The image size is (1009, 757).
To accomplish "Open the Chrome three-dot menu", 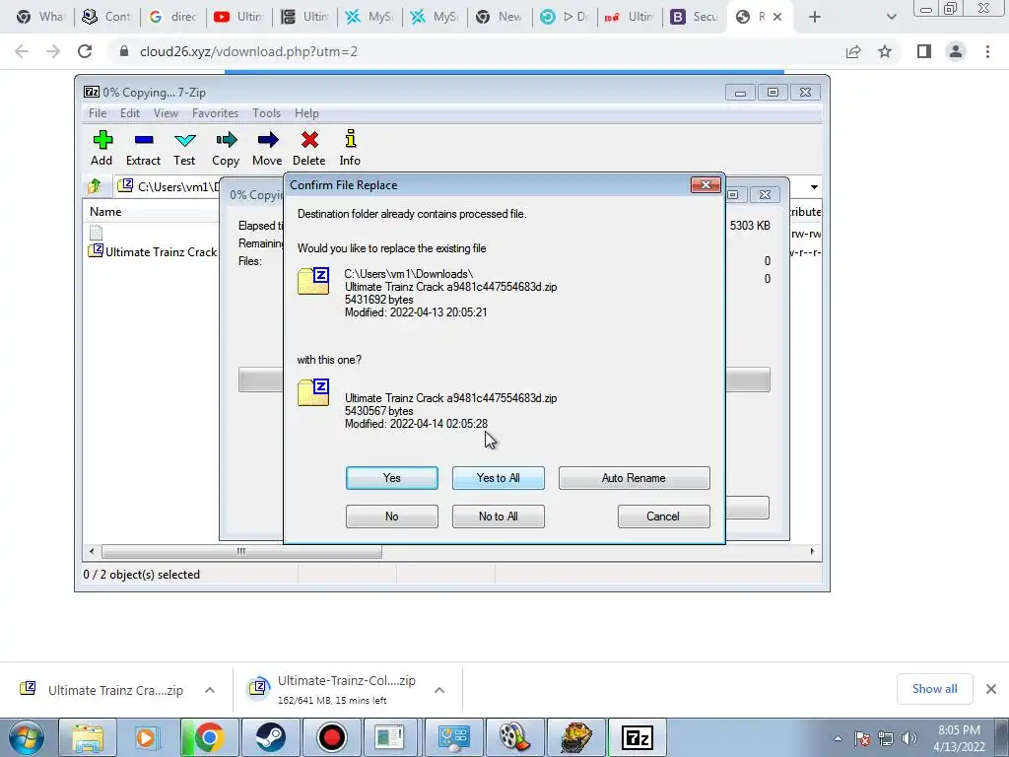I will (987, 51).
